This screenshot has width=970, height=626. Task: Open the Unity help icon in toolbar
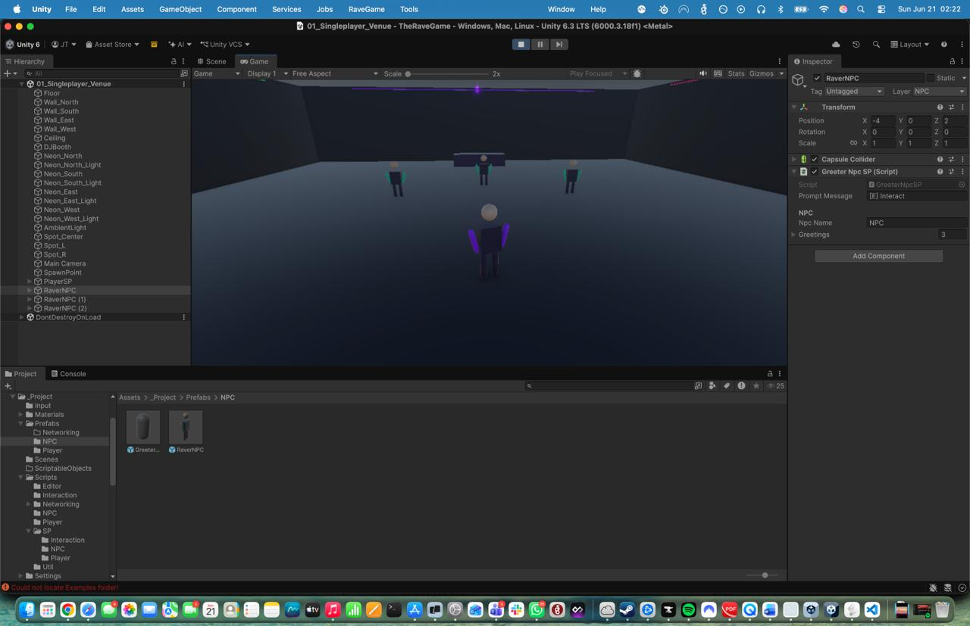943,45
